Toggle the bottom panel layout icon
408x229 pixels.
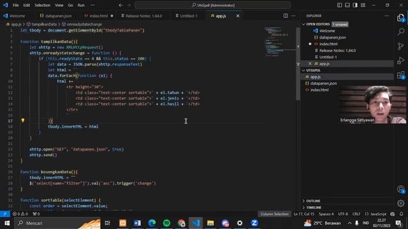[347, 5]
